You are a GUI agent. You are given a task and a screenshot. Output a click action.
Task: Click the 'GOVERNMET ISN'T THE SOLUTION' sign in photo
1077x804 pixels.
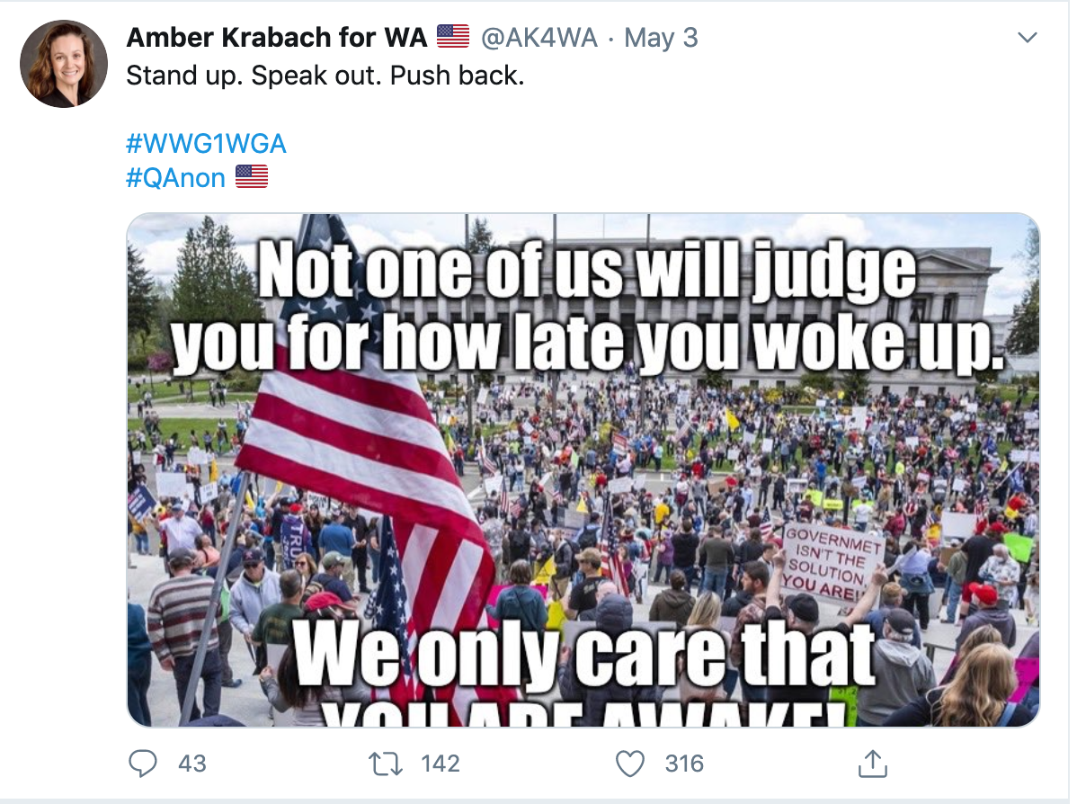[x=831, y=564]
